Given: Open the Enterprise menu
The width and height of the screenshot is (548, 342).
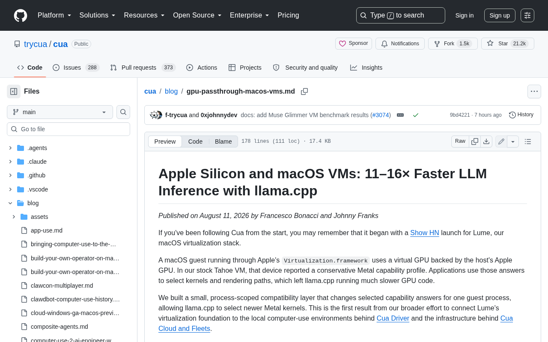Looking at the screenshot, I should click(250, 15).
